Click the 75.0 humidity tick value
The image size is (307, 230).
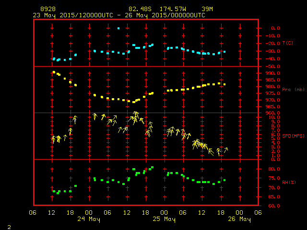click(274, 178)
